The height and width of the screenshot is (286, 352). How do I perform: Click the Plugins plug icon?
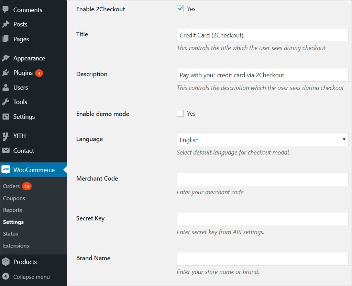[x=5, y=73]
